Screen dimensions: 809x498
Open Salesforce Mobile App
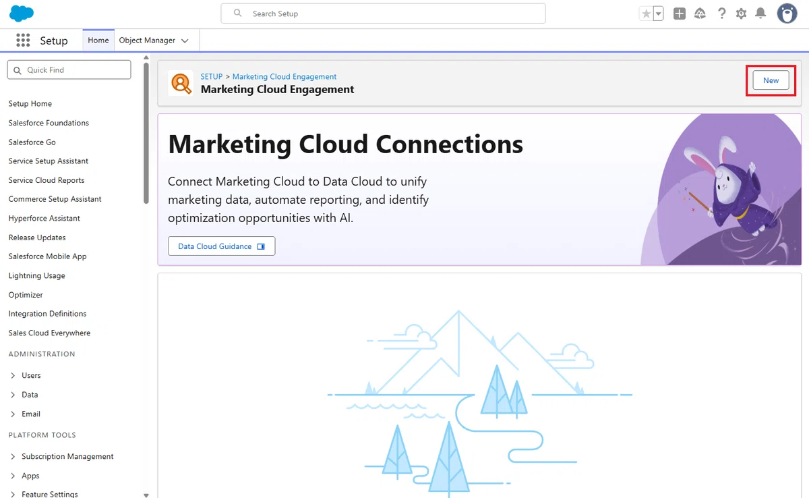(48, 256)
